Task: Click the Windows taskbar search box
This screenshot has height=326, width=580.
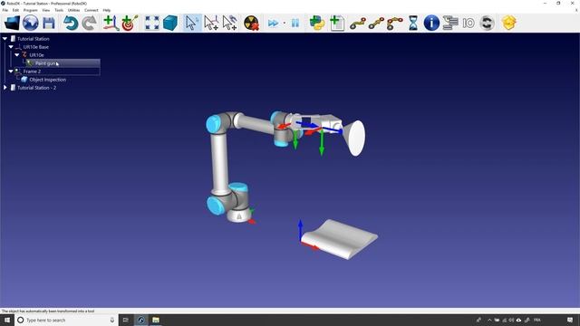Action: click(x=66, y=320)
